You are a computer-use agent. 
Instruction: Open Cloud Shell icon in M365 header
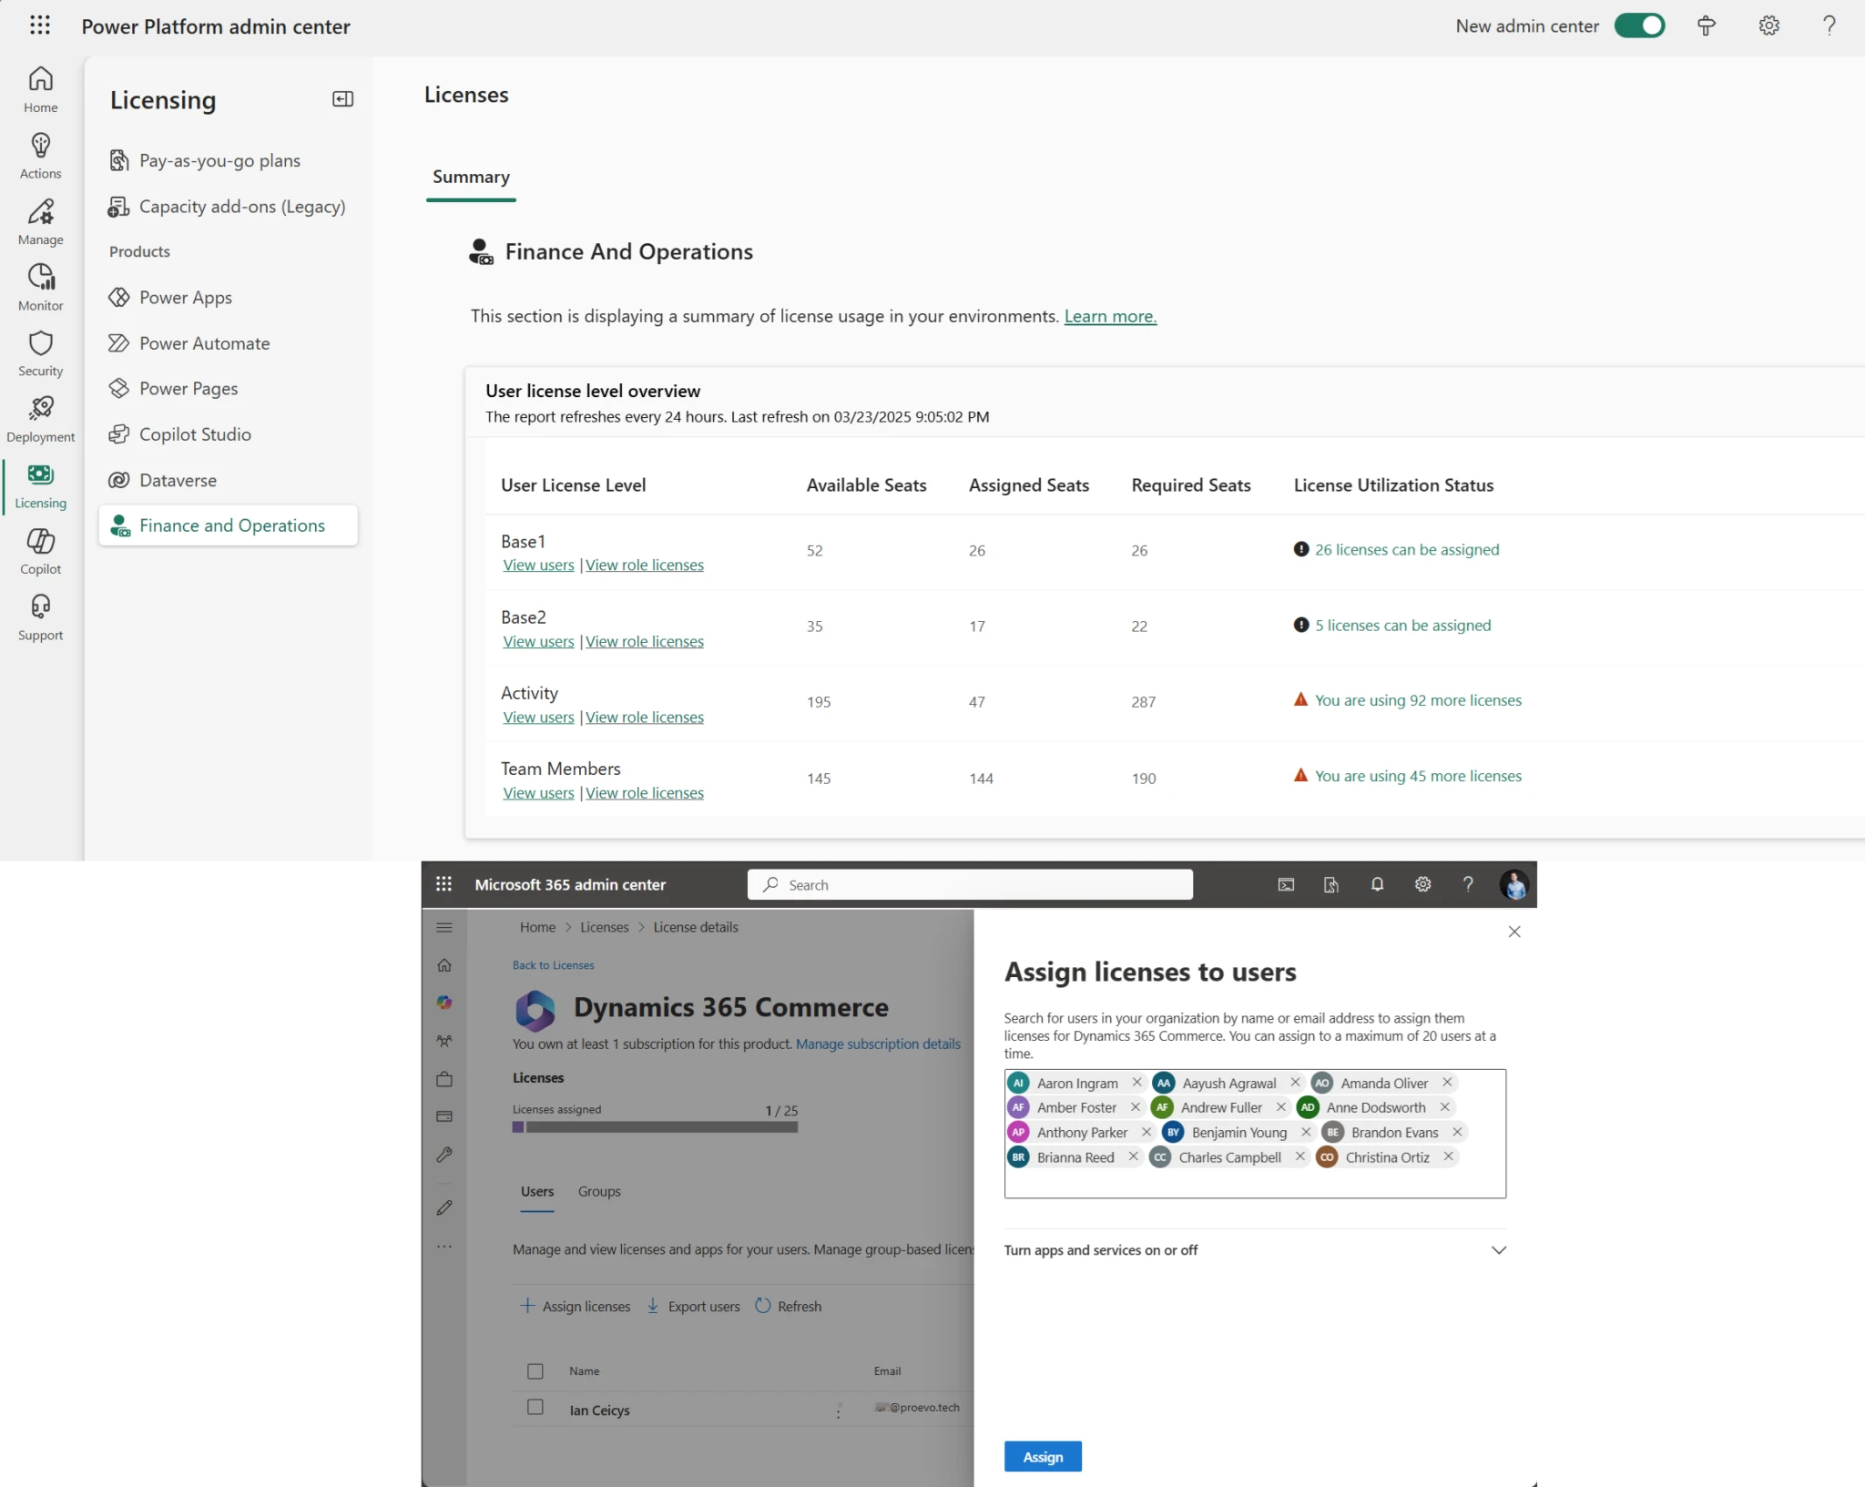click(x=1285, y=884)
